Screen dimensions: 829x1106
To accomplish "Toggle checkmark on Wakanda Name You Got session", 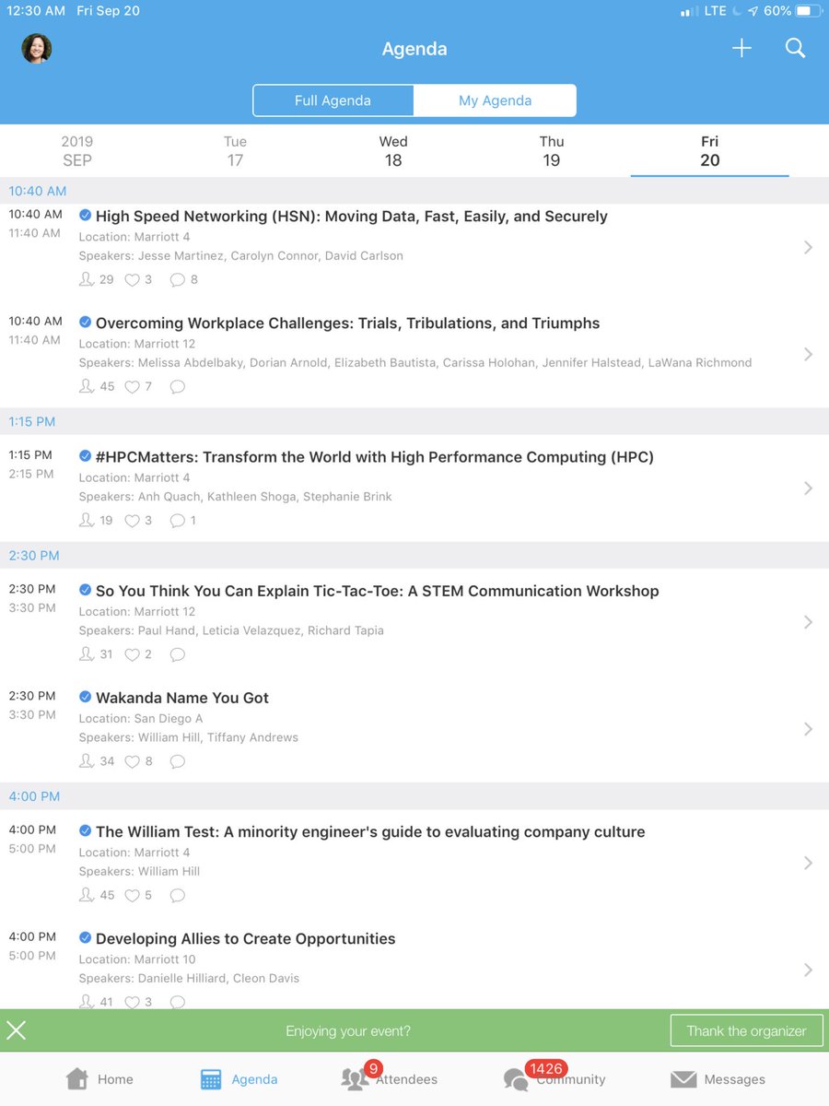I will [86, 698].
